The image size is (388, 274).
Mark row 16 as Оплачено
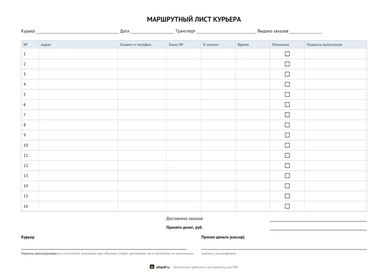[287, 206]
